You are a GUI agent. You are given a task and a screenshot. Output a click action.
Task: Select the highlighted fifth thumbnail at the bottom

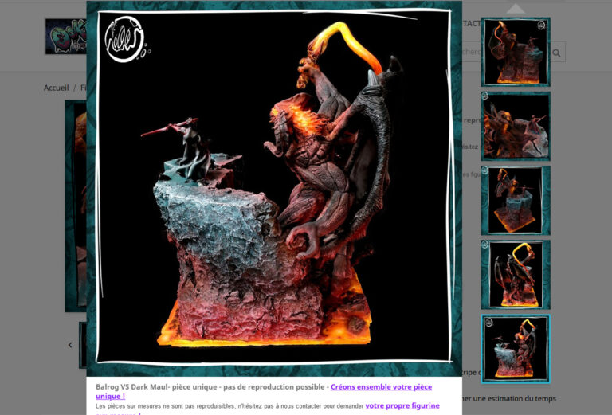(x=516, y=349)
